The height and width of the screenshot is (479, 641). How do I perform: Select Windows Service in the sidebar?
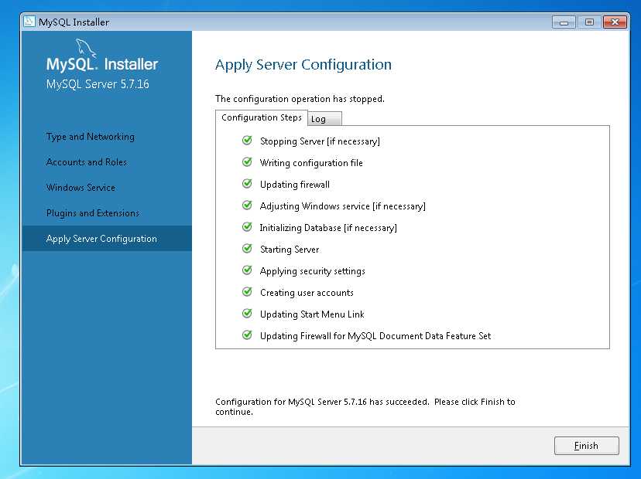[81, 188]
